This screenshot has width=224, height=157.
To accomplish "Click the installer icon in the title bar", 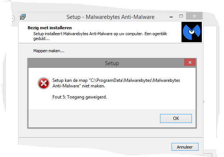I will coord(23,17).
